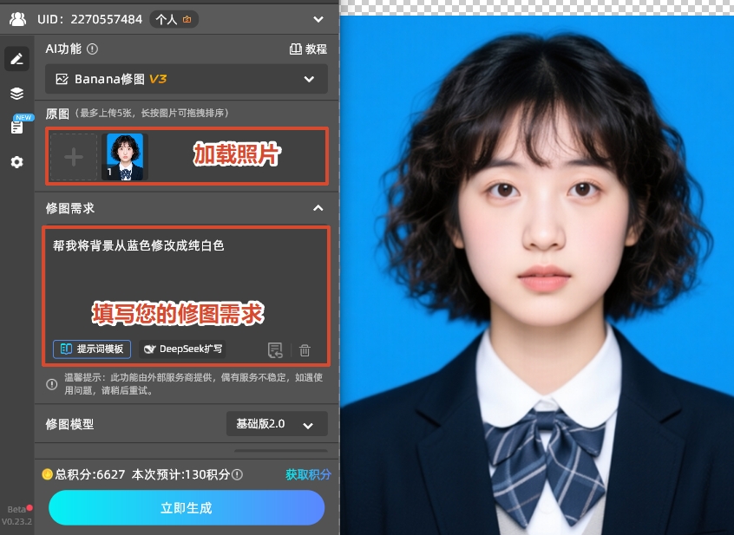Image resolution: width=734 pixels, height=535 pixels.
Task: Click DeepSeek扩写 to expand the prompt
Action: (182, 349)
